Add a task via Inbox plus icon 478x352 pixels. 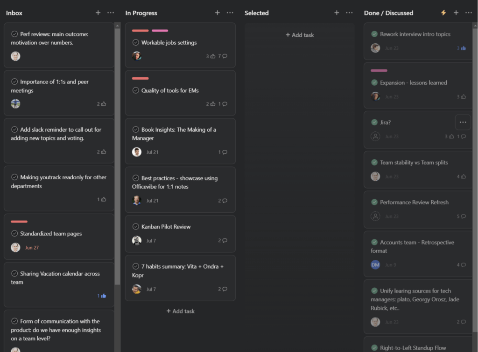[98, 13]
